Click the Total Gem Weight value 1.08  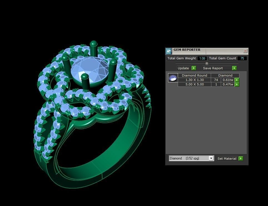[x=202, y=59]
